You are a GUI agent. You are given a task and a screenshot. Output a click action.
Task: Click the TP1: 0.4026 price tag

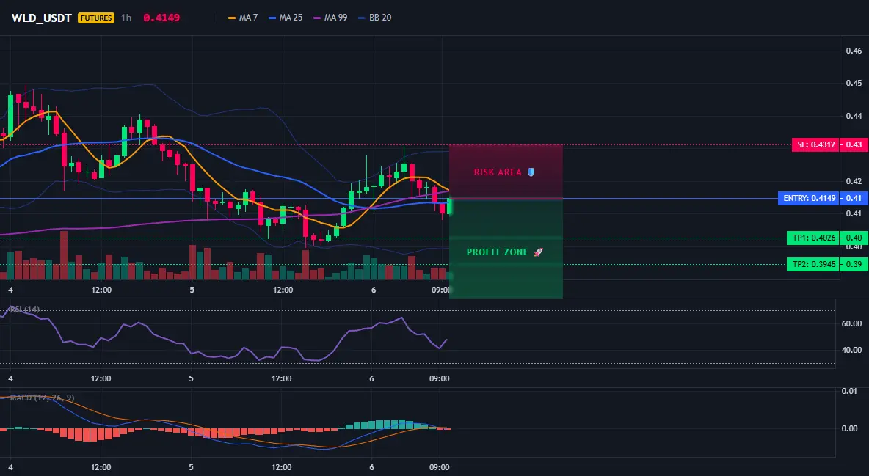point(813,238)
